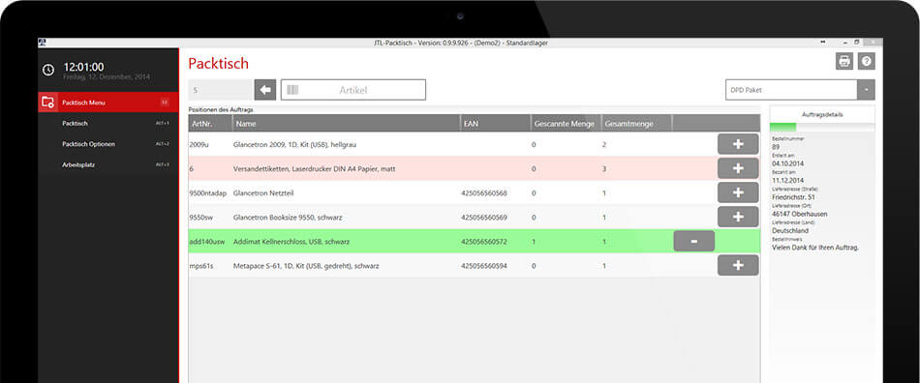Viewport: 920px width, 383px height.
Task: Focus the Artikel barcode input field
Action: (353, 90)
